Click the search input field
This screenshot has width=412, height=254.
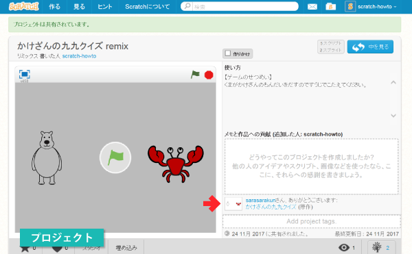click(x=244, y=7)
